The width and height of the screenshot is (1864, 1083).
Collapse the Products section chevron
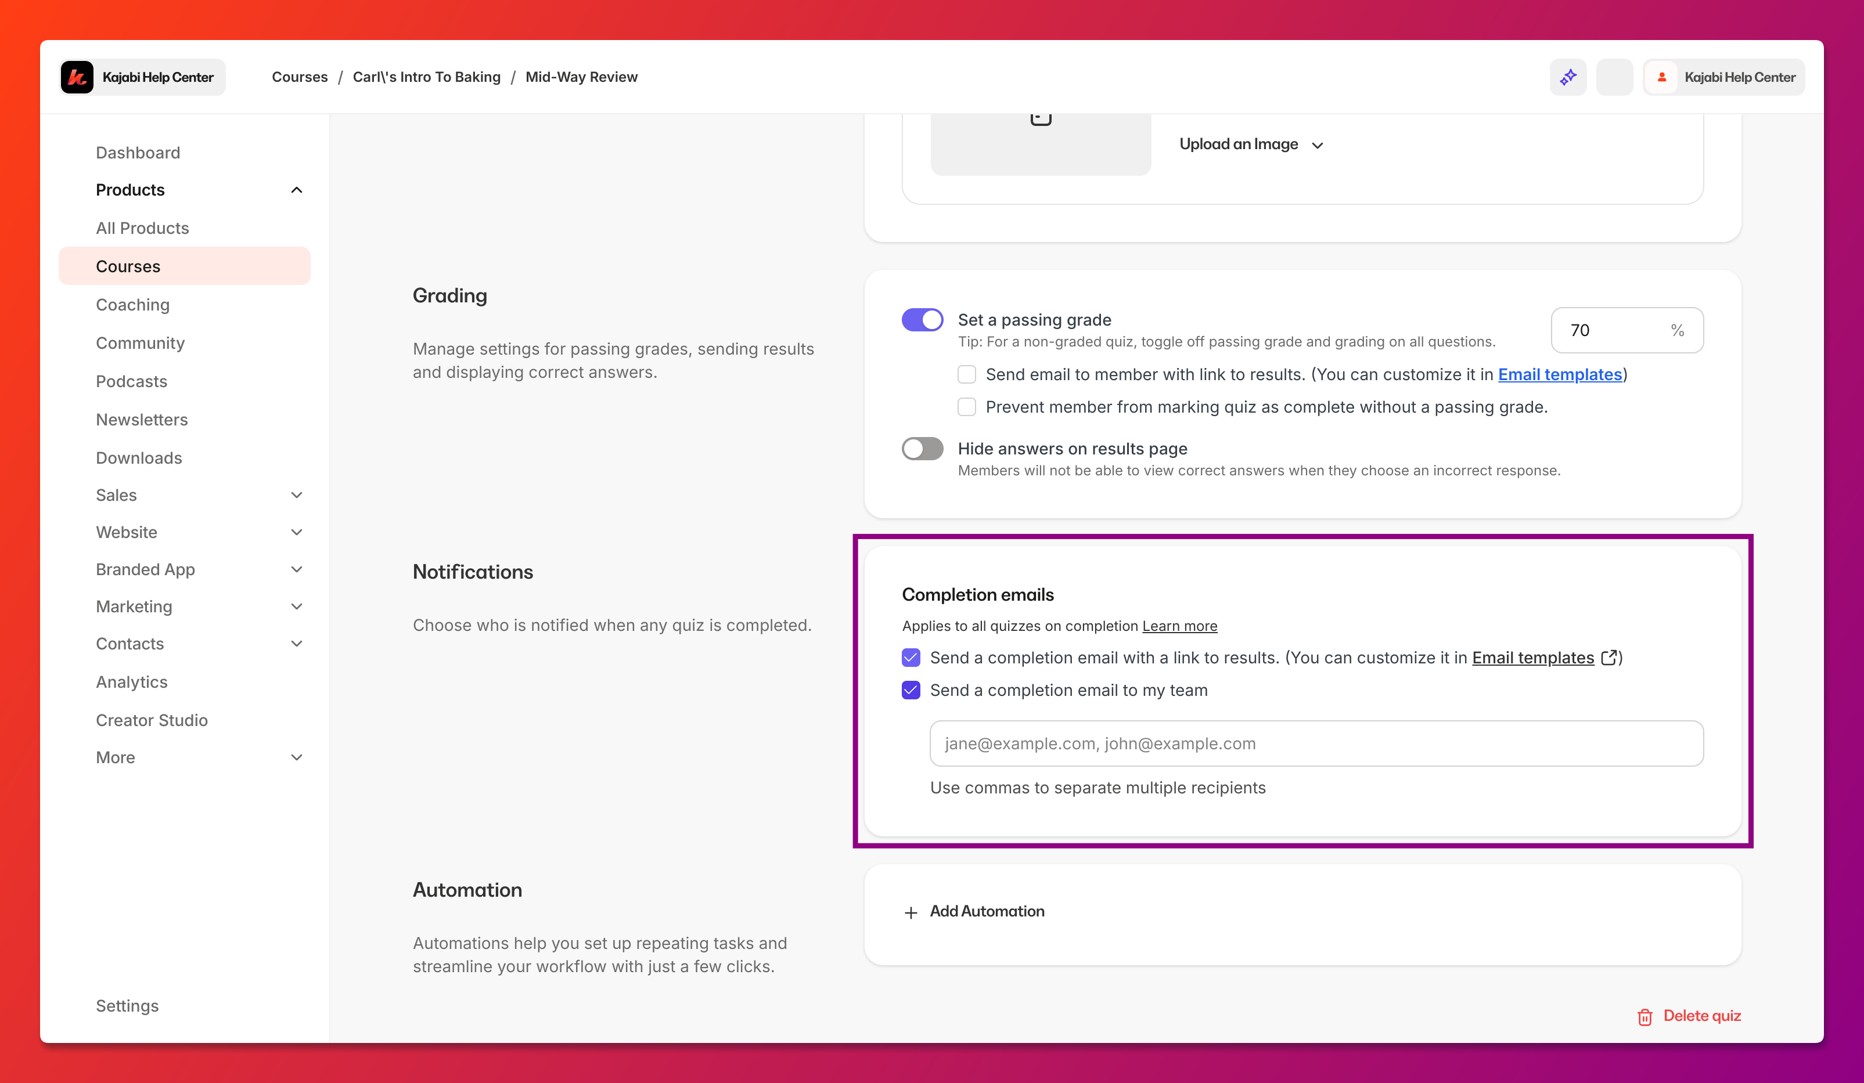(x=297, y=190)
